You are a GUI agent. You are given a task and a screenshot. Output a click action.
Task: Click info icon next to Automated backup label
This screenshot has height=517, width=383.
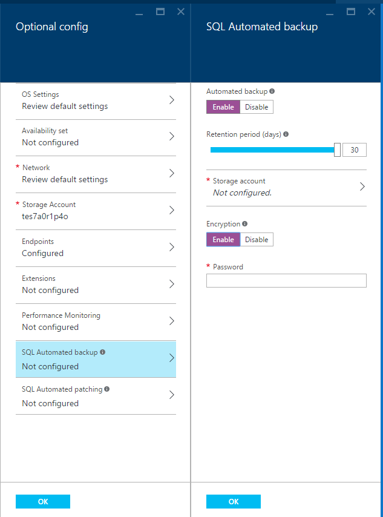(272, 91)
